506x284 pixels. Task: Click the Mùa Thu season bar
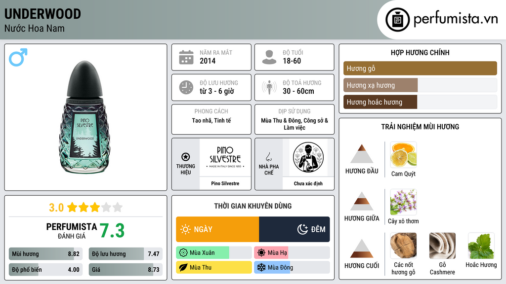(214, 268)
